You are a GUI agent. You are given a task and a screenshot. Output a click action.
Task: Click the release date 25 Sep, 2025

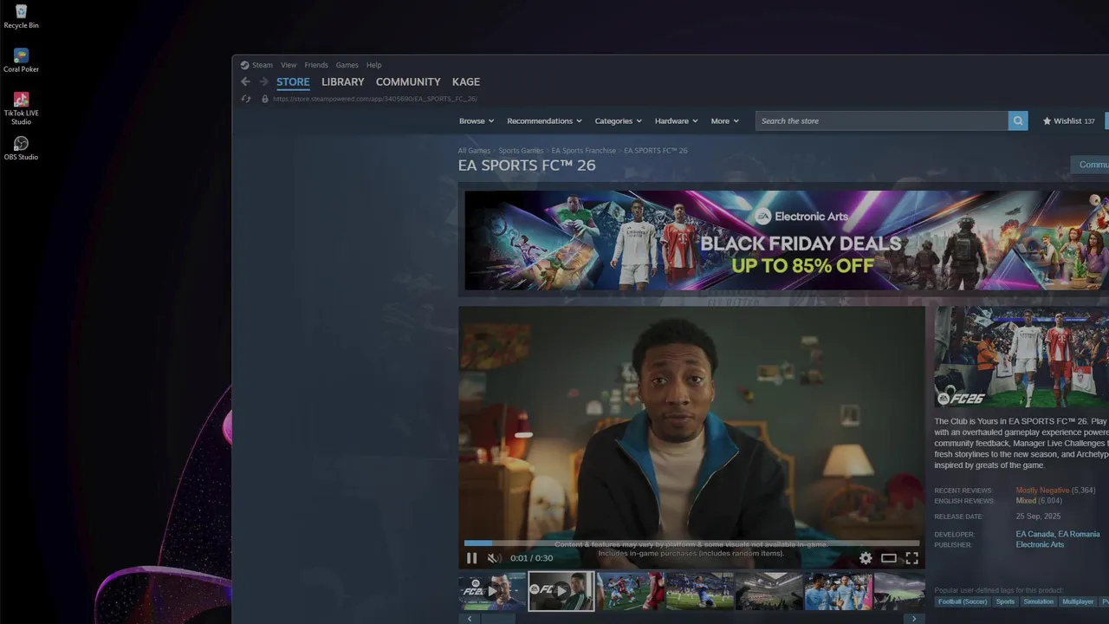[x=1038, y=517]
